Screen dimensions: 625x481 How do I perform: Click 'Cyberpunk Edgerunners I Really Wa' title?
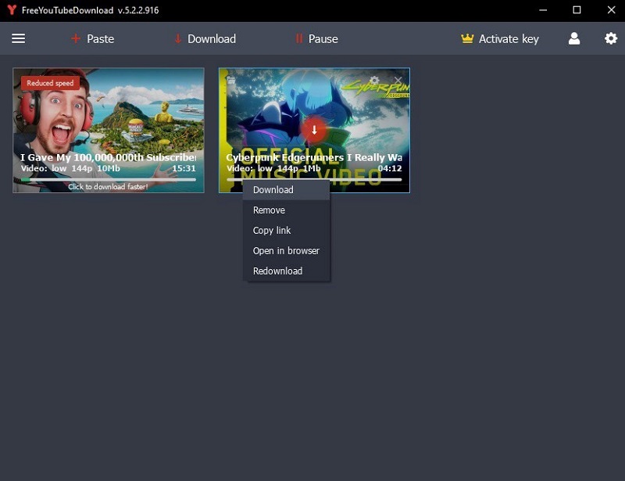click(x=314, y=157)
